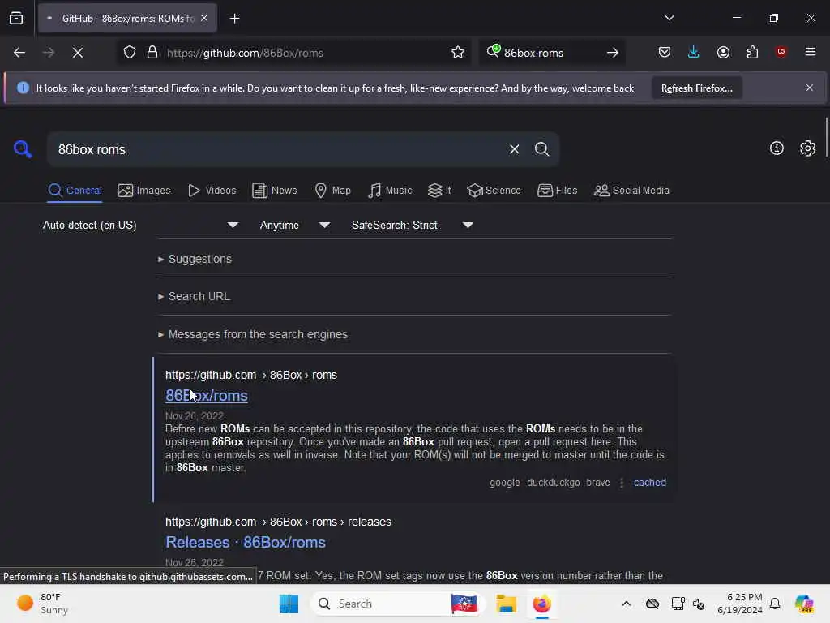Click the google engine label
Screen dimensions: 830x623
click(504, 483)
